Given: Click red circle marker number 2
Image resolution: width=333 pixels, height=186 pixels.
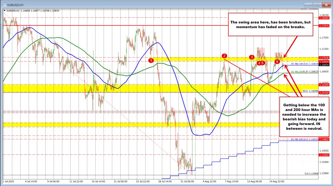Looking at the screenshot, I should (x=224, y=56).
